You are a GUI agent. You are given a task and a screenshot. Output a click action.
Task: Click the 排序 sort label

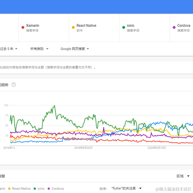pos(103,189)
